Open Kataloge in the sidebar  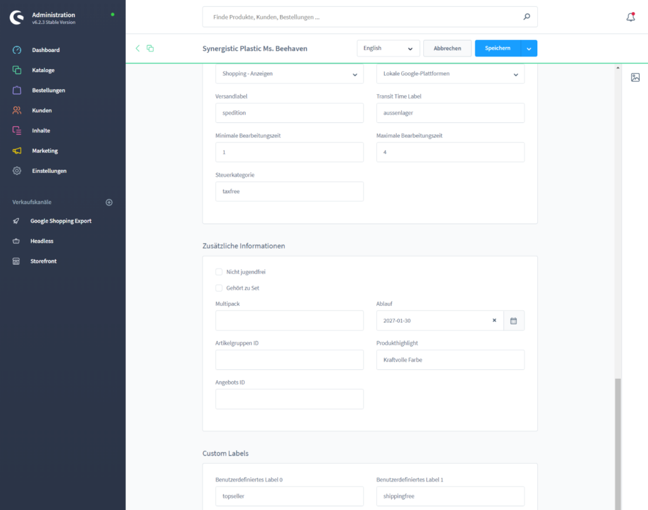click(x=43, y=70)
